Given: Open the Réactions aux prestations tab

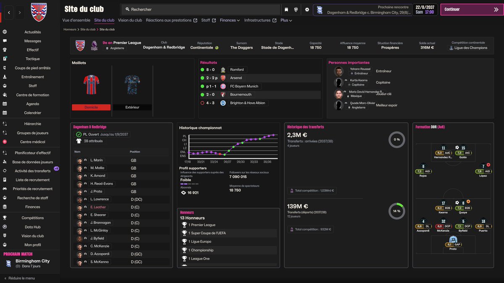Looking at the screenshot, I should coord(171,20).
